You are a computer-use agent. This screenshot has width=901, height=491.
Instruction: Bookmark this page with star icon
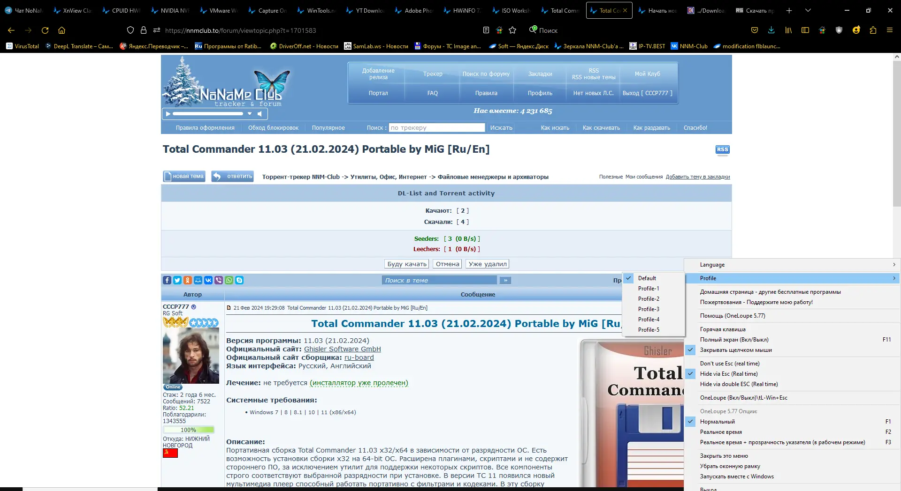click(x=512, y=30)
